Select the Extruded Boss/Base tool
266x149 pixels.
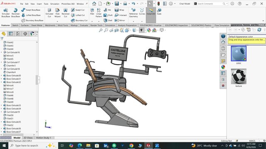pos(5,13)
